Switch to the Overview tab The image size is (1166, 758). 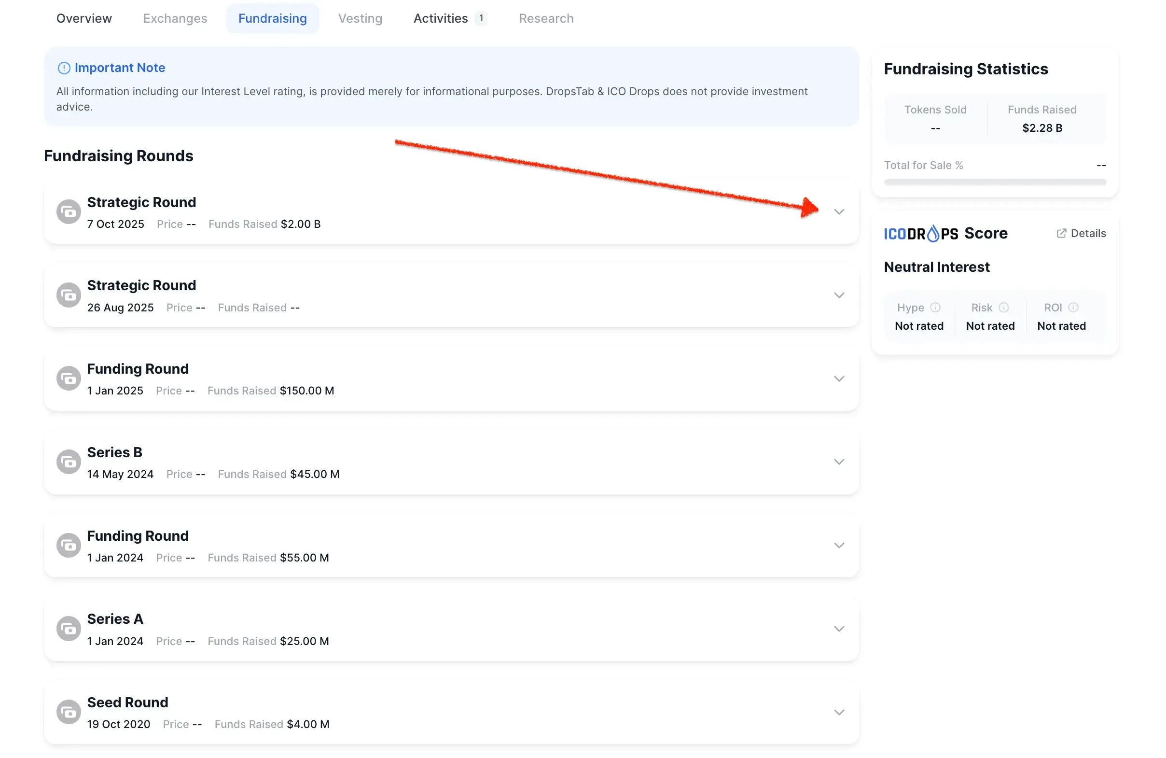tap(84, 19)
